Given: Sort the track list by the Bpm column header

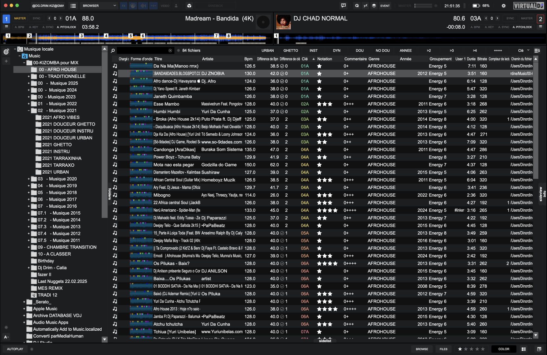Looking at the screenshot, I should click(x=248, y=59).
